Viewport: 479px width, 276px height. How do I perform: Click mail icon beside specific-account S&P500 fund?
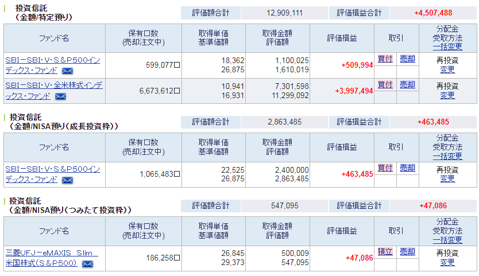coord(68,71)
